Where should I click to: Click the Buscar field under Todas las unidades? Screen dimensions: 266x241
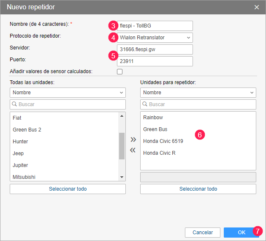[68, 104]
